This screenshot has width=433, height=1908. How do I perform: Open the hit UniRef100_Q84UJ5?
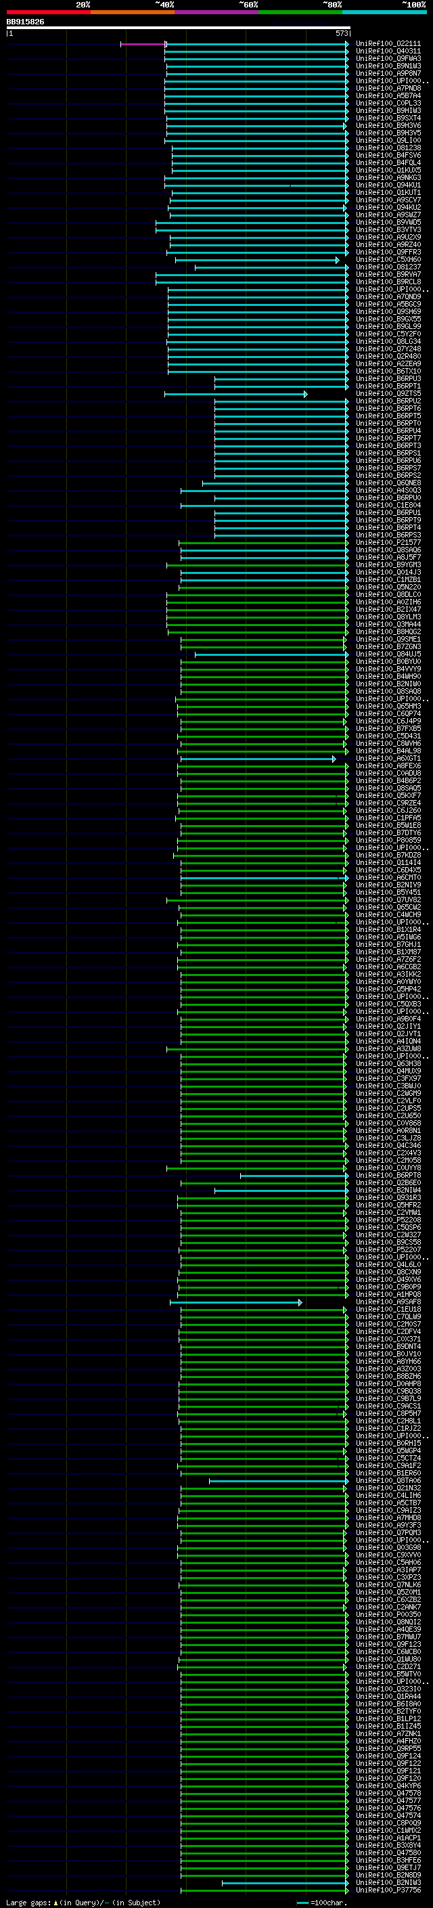point(388,655)
